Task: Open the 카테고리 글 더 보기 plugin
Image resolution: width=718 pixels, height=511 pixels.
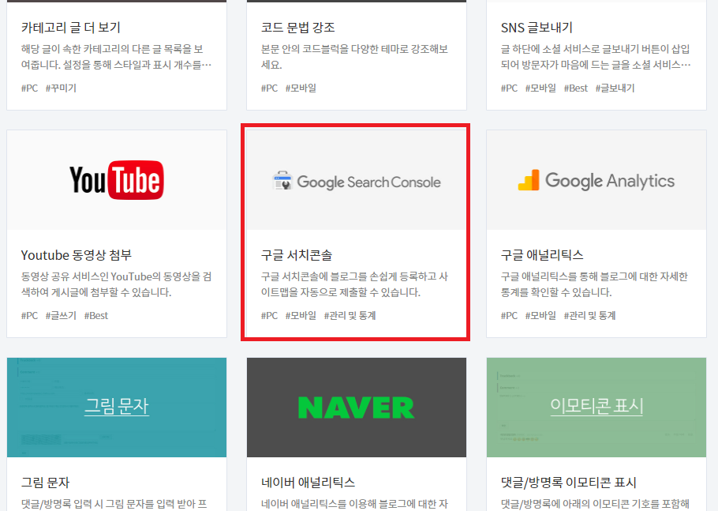Action: click(74, 25)
